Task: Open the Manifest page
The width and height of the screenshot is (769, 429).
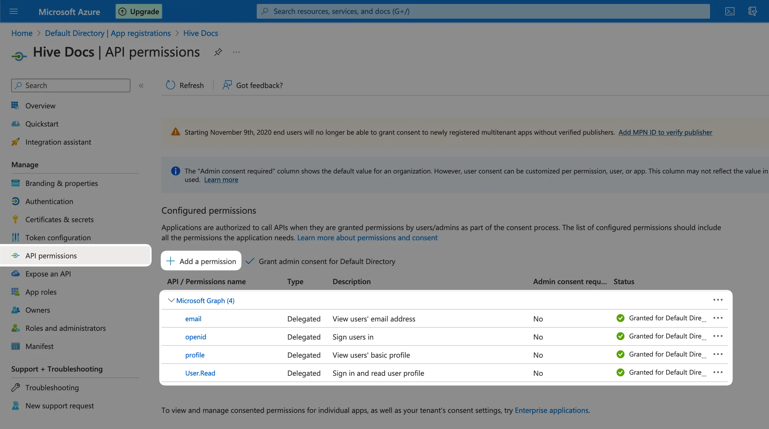Action: coord(39,346)
